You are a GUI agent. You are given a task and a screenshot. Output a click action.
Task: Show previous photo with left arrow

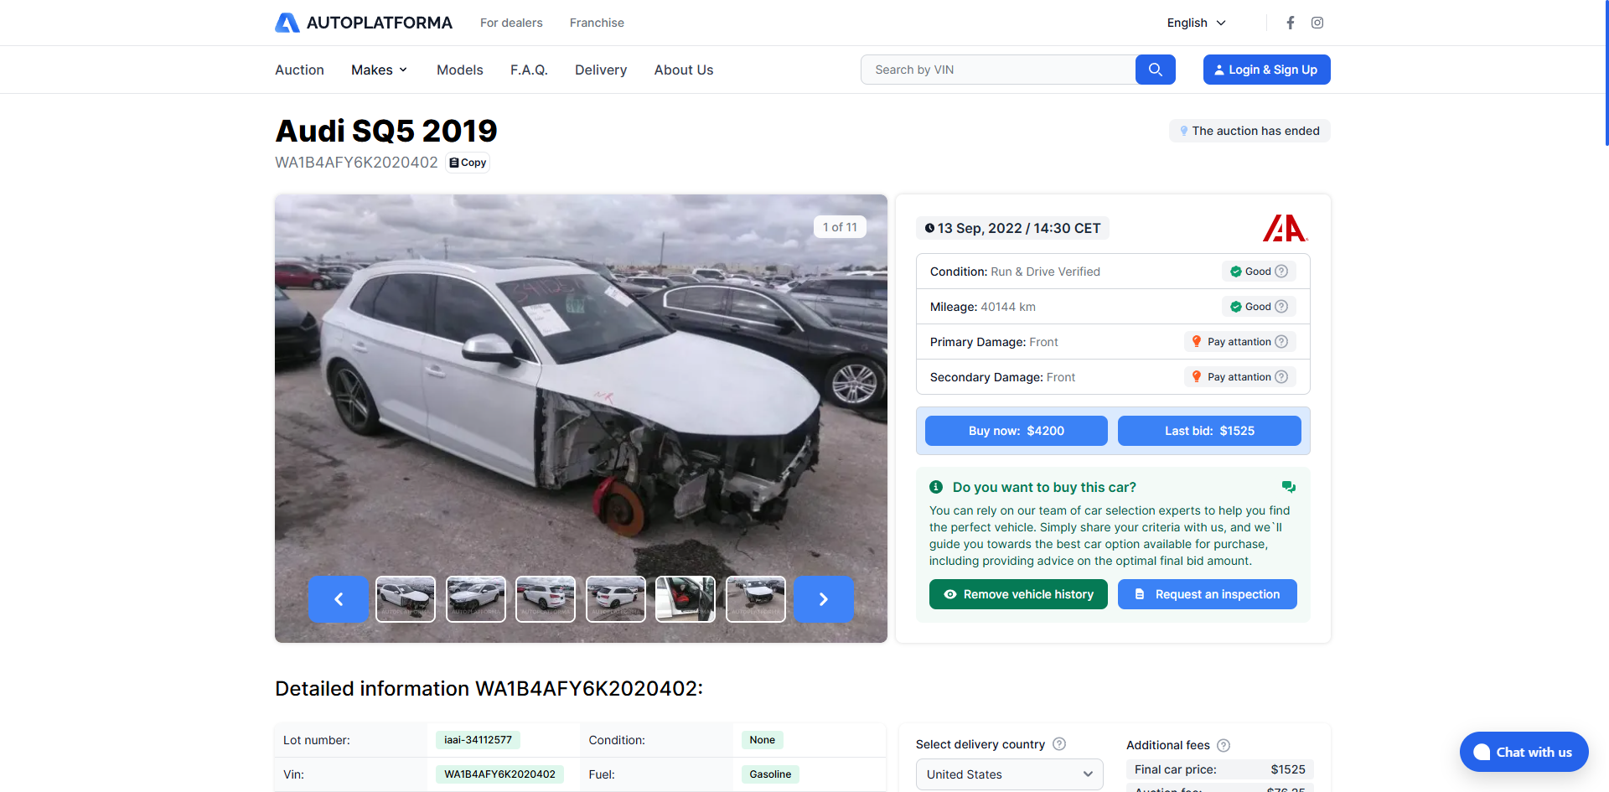point(339,599)
